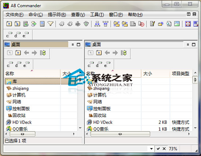The width and height of the screenshot is (201, 156).
Task: Switch to drive c: in top drive bar
Action: [9, 35]
